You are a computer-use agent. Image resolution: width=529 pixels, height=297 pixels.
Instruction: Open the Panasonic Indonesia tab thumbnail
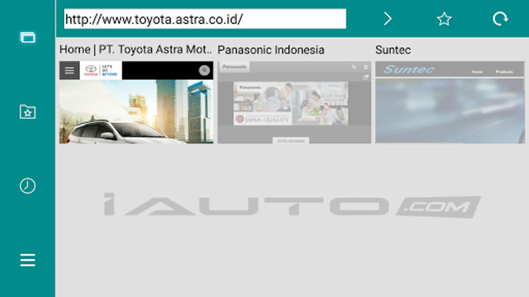click(294, 102)
